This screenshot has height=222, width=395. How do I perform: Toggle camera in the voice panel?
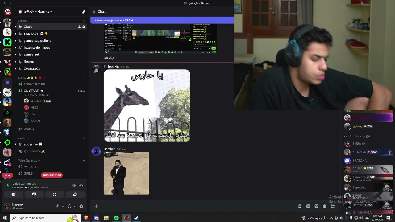tap(14, 195)
